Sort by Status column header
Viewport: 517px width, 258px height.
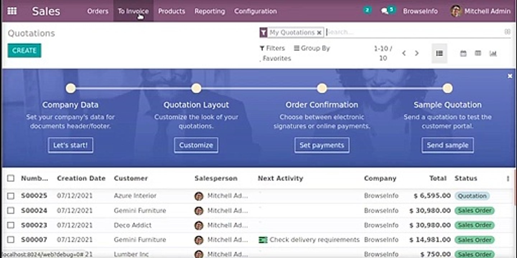(466, 178)
